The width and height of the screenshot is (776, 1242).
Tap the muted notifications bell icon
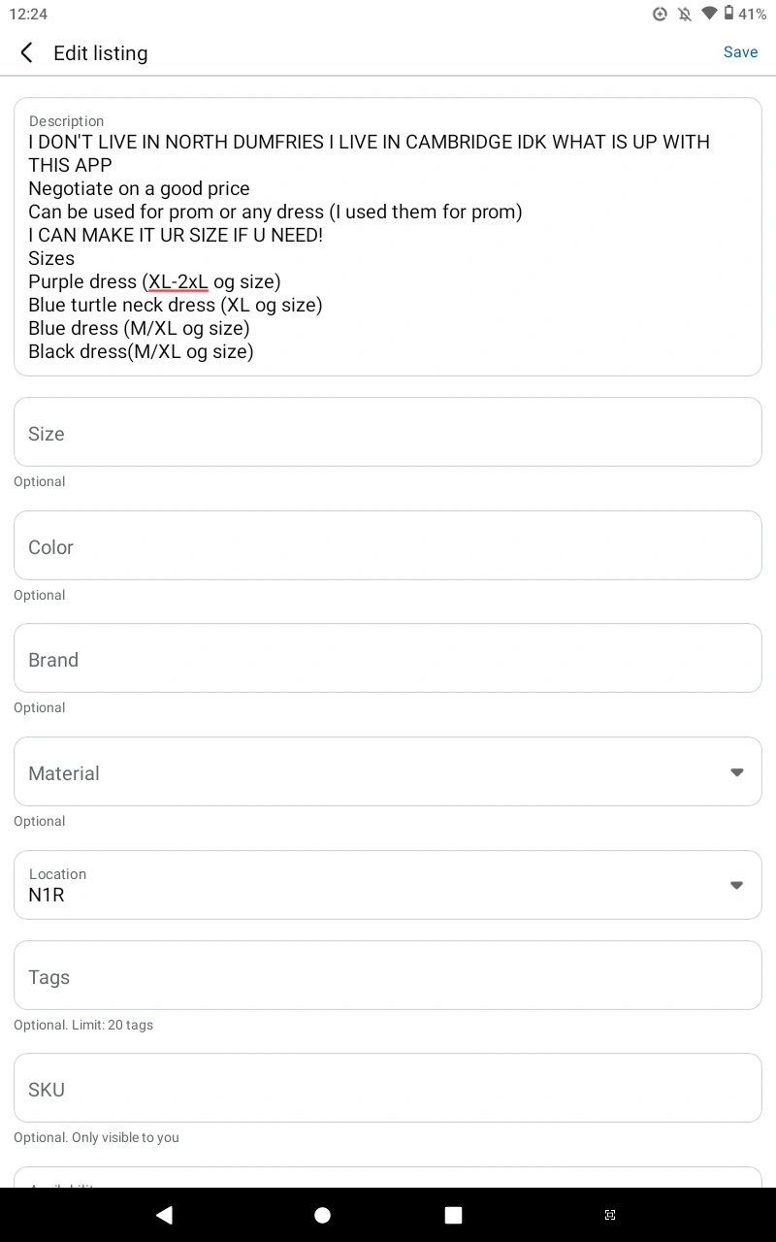pos(685,14)
